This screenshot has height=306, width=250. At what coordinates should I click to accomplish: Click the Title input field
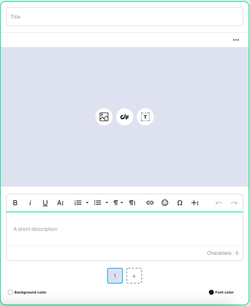[124, 17]
